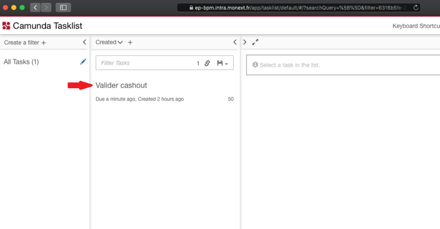This screenshot has width=440, height=229.
Task: Open the save search dropdown
Action: tap(222, 63)
